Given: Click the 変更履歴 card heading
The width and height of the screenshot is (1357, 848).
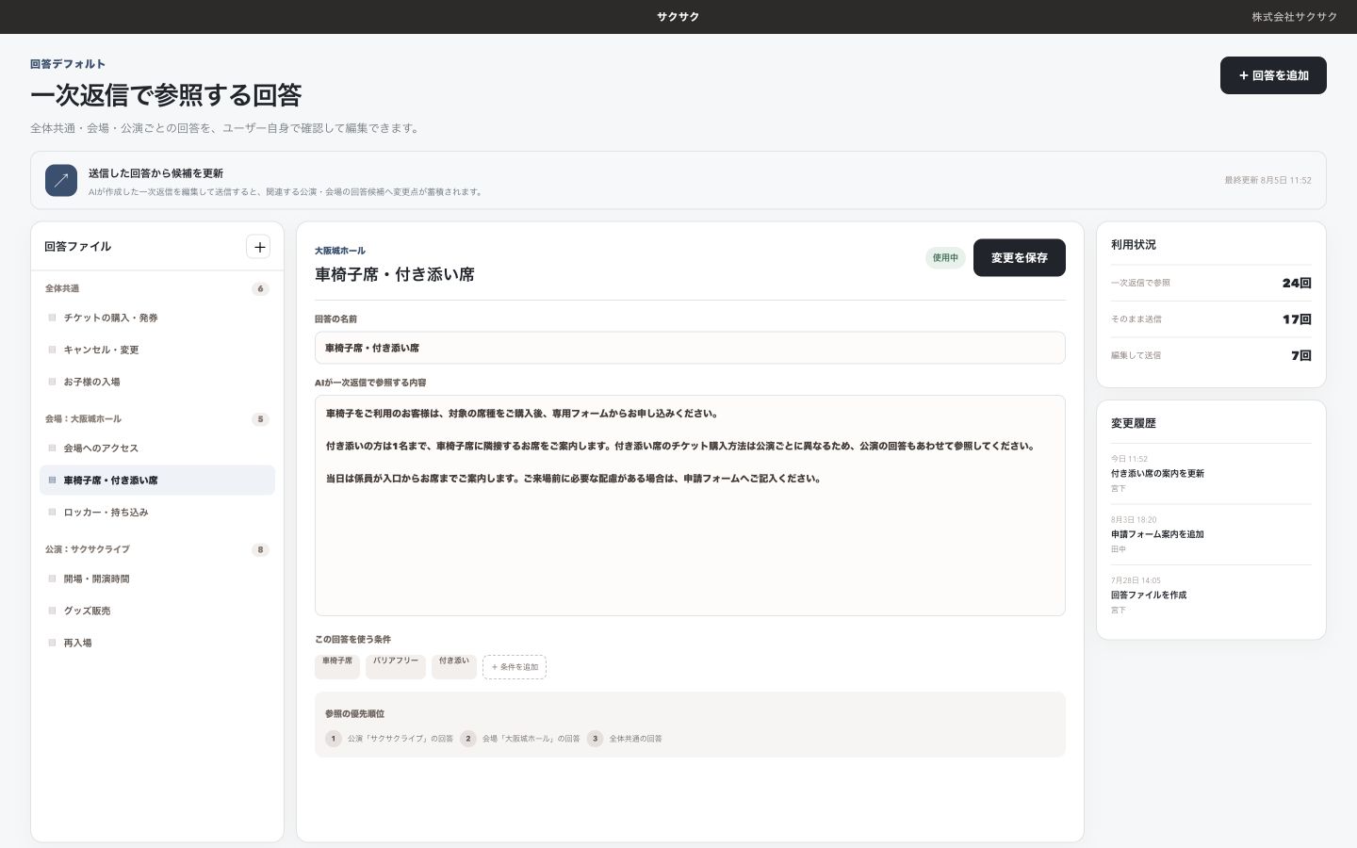Looking at the screenshot, I should 1134,424.
